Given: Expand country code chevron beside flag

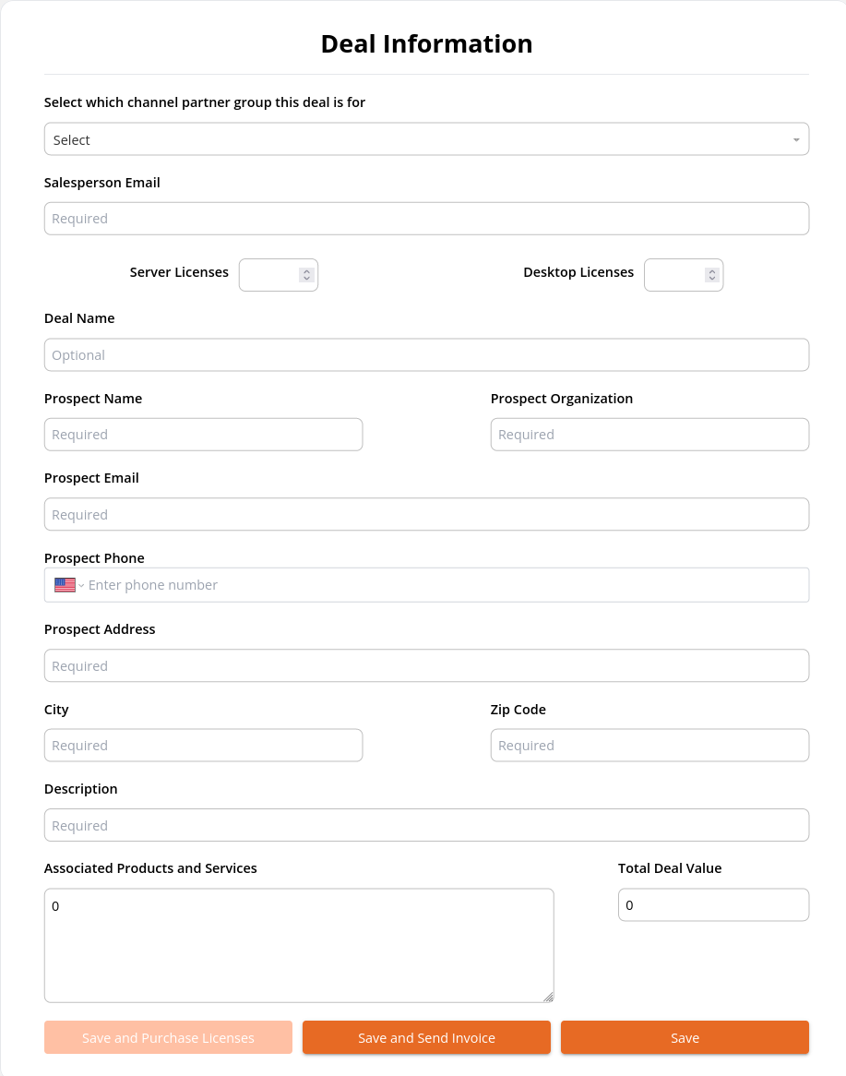Looking at the screenshot, I should click(x=81, y=585).
